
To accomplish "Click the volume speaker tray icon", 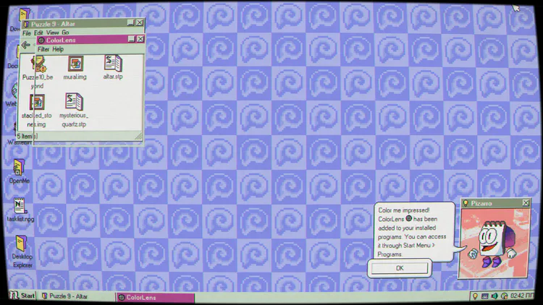I will [x=494, y=296].
